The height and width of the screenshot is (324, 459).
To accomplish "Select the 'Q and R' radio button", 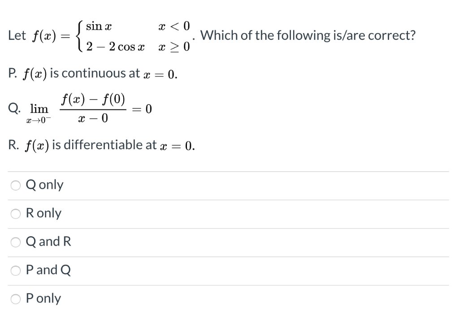I will tap(15, 242).
